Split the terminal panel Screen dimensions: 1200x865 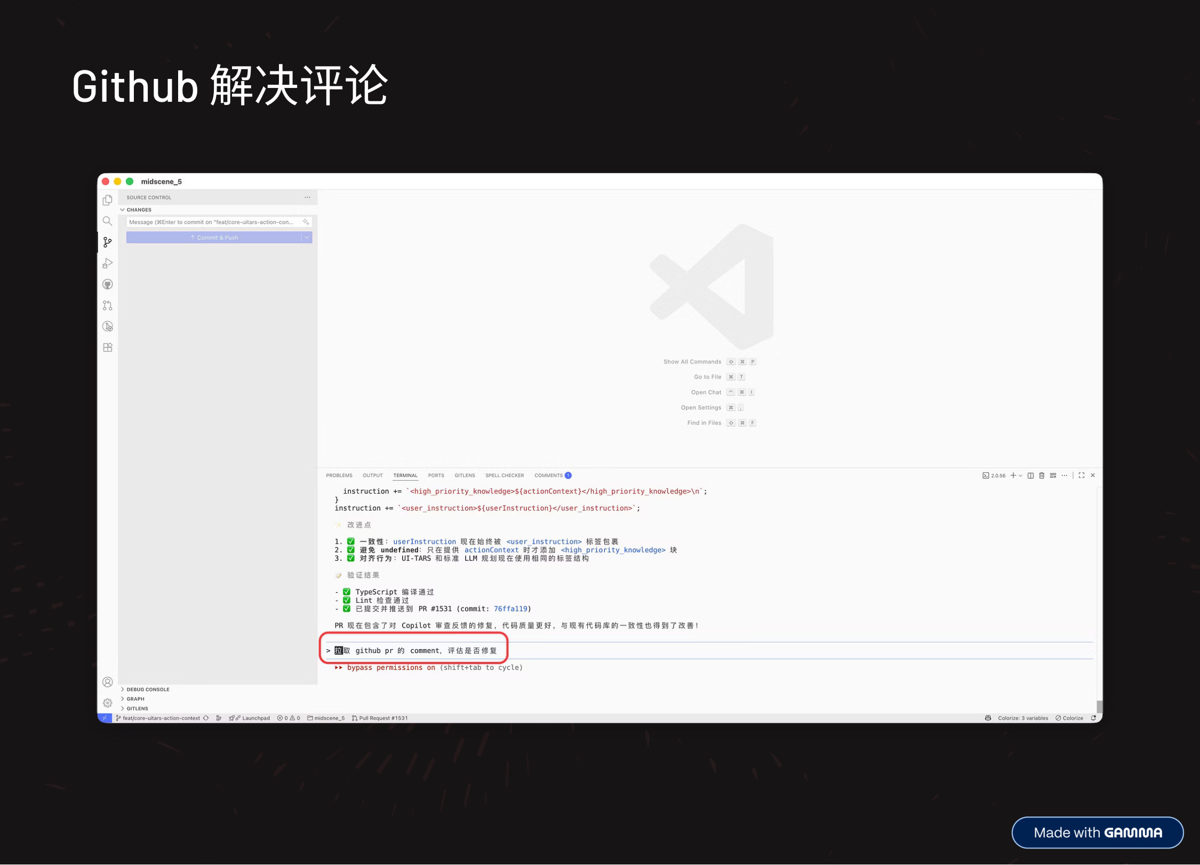(1030, 475)
